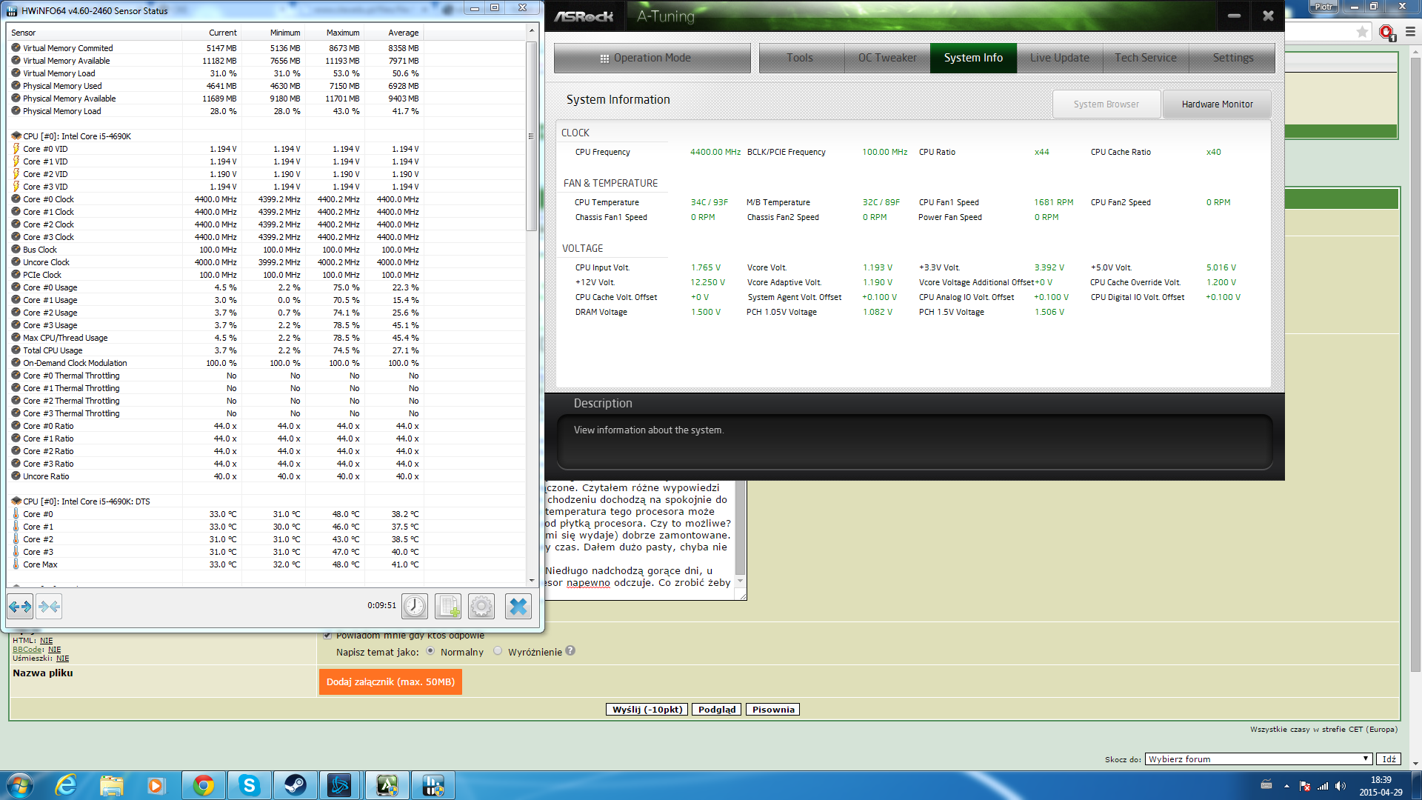Click the logging sheet icon with green plus

pyautogui.click(x=448, y=607)
